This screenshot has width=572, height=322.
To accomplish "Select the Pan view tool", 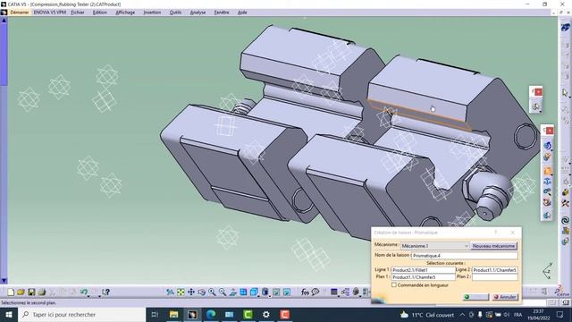I will 190,292.
